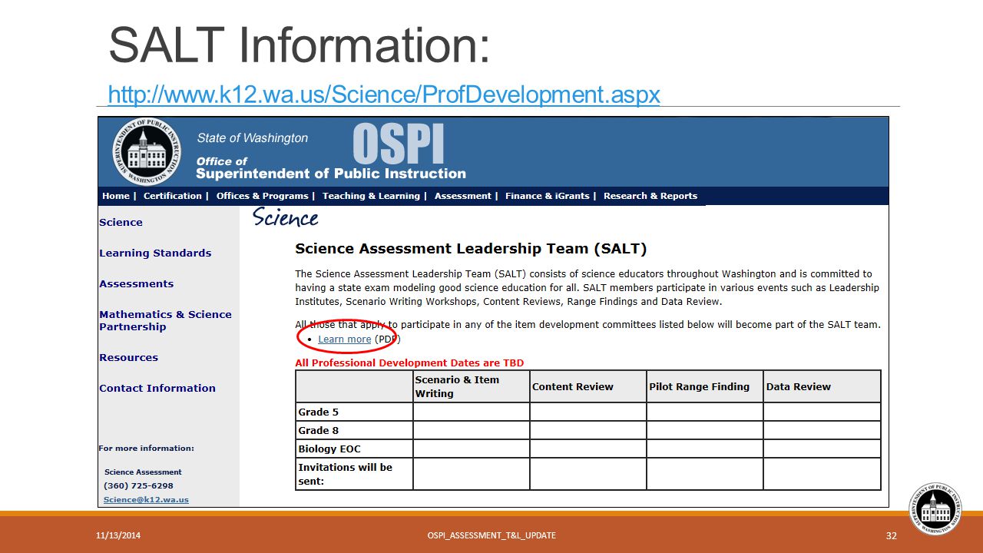Screen dimensions: 983x553
Task: Click the (360) 725-6298 phone number
Action: 138,486
